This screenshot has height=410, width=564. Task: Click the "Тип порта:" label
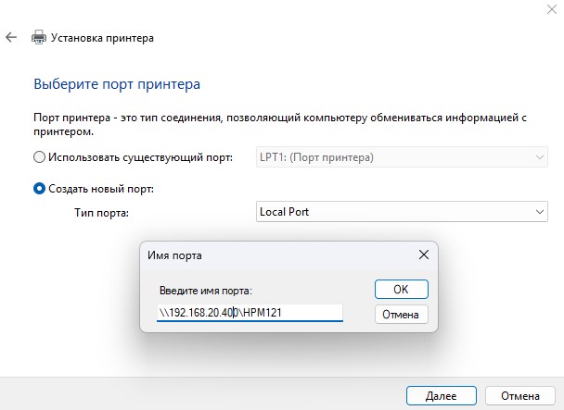pyautogui.click(x=101, y=213)
